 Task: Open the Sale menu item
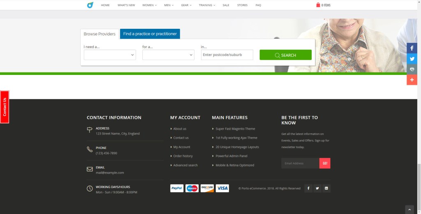[226, 5]
